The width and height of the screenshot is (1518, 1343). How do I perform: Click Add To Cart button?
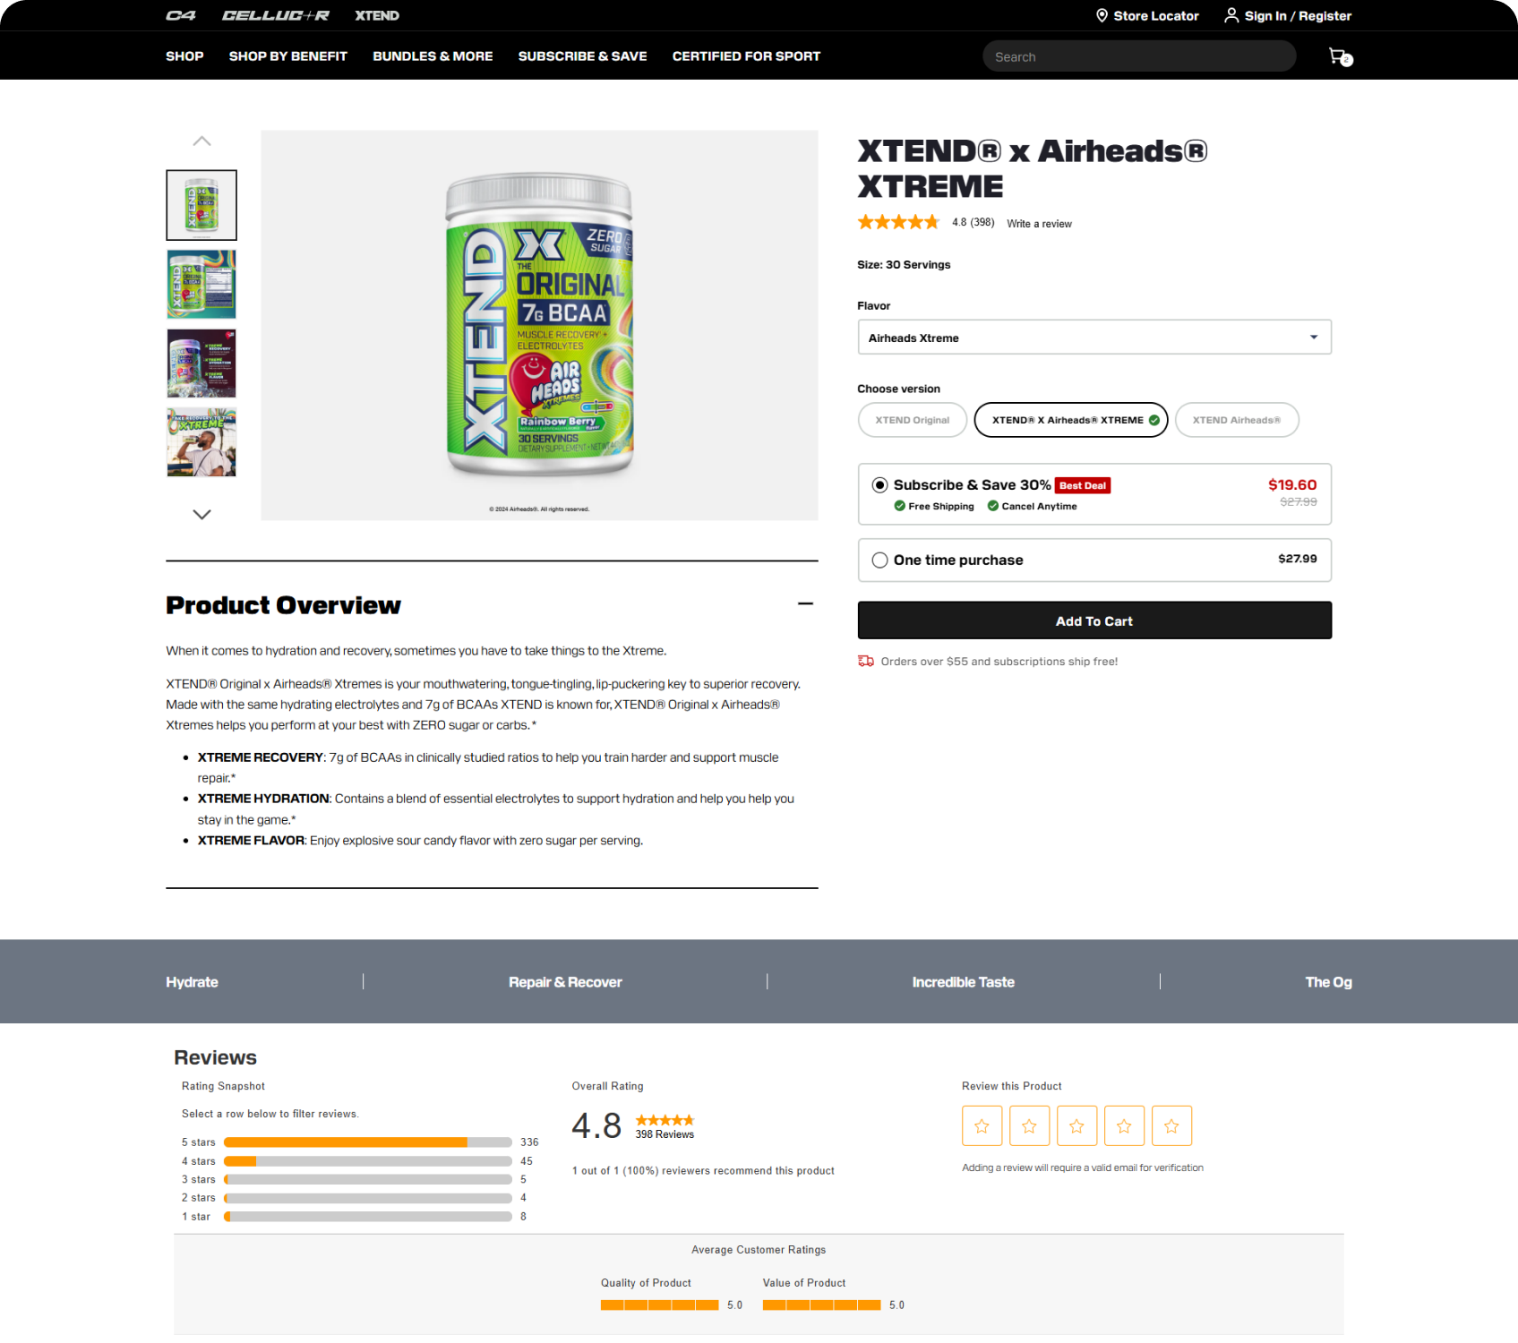click(x=1094, y=620)
